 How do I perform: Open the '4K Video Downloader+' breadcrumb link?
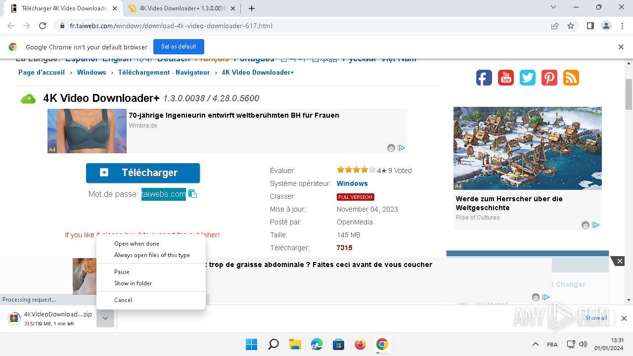[x=258, y=72]
